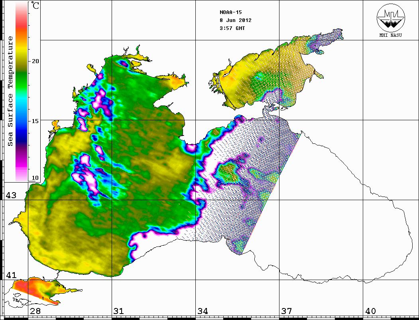Click the "Sea Surface Temperature" vertical label
Screen dimensions: 419x320
pos(10,91)
